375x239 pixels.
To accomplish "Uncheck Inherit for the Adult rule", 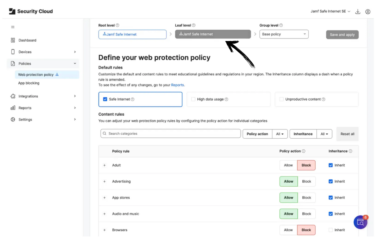I will (331, 165).
